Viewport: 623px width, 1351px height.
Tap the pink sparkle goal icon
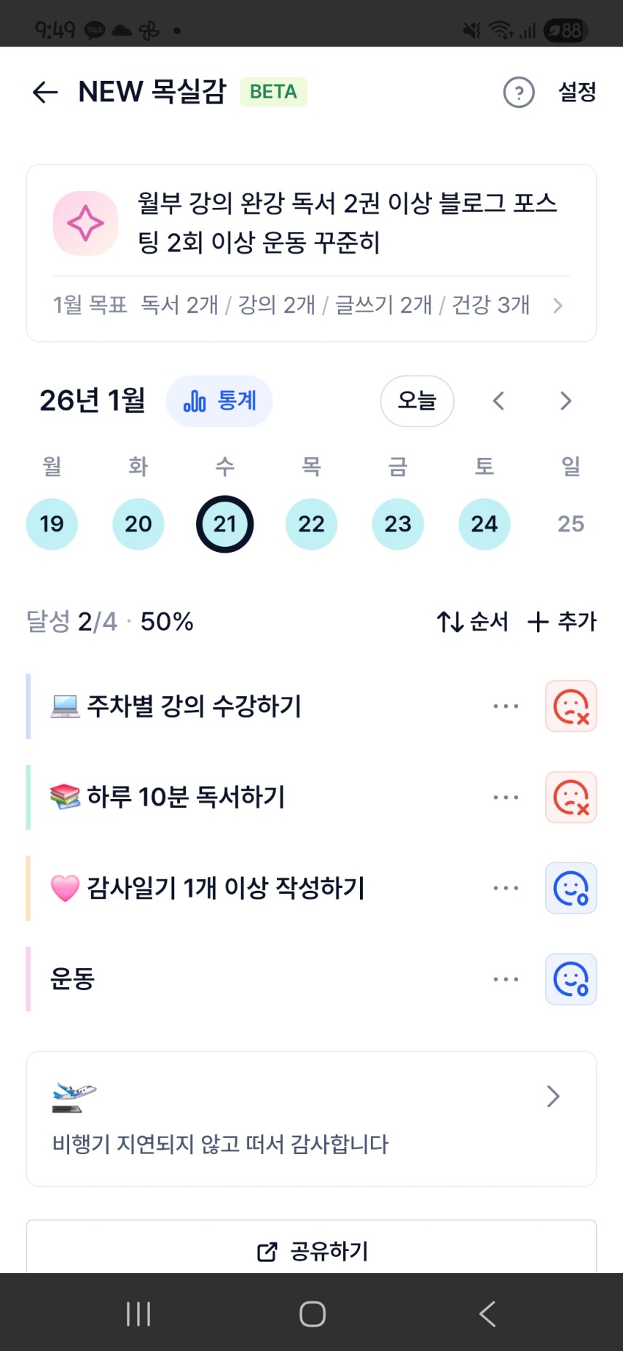click(x=85, y=223)
